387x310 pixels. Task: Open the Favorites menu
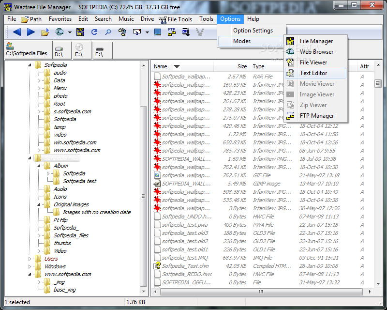[60, 19]
